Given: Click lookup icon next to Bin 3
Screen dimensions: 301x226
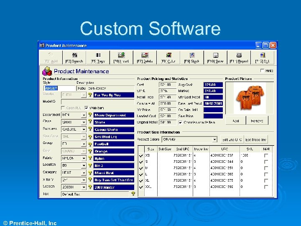Looking at the screenshot, I should point(90,165).
